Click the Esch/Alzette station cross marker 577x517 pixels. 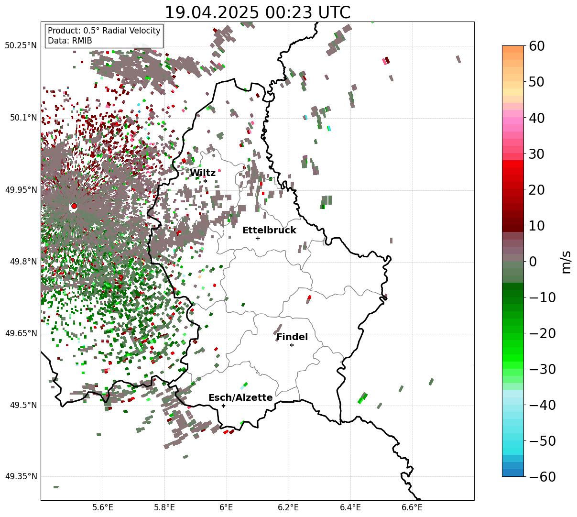[223, 406]
